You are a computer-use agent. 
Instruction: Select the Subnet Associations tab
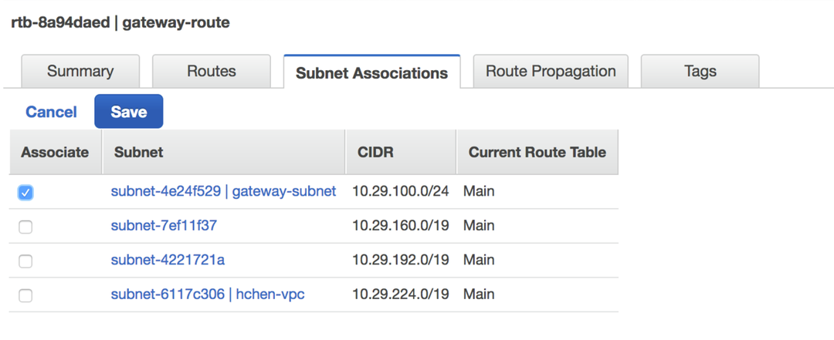click(371, 72)
